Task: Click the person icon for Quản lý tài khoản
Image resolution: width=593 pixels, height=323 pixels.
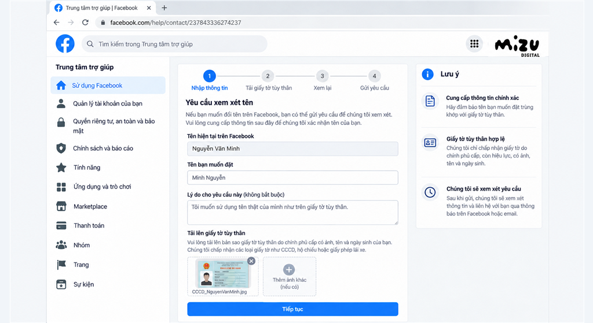Action: tap(61, 103)
